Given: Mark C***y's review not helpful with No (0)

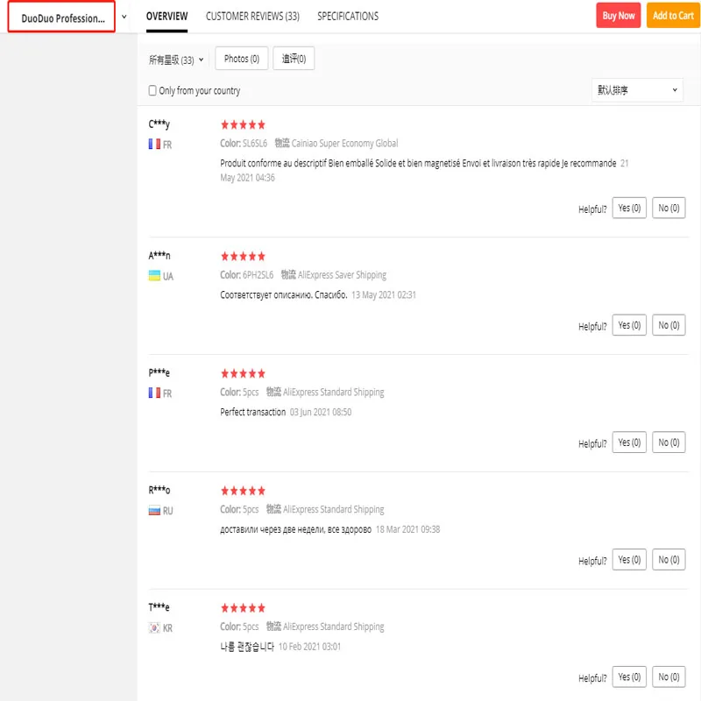Looking at the screenshot, I should tap(669, 208).
